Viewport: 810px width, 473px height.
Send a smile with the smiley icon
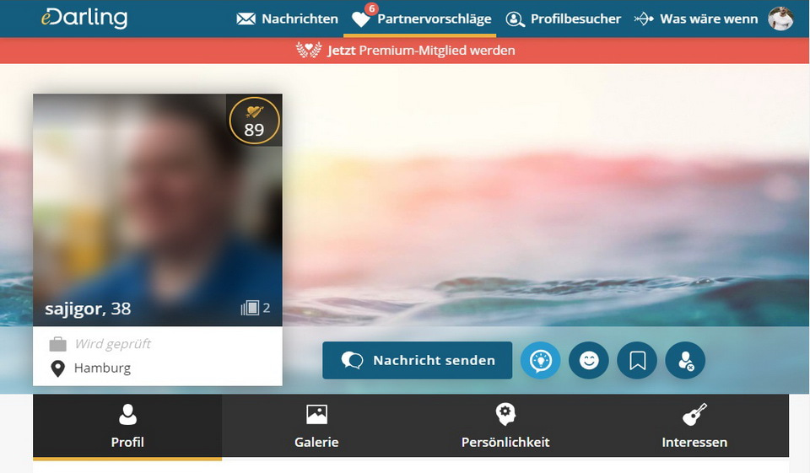click(x=589, y=361)
